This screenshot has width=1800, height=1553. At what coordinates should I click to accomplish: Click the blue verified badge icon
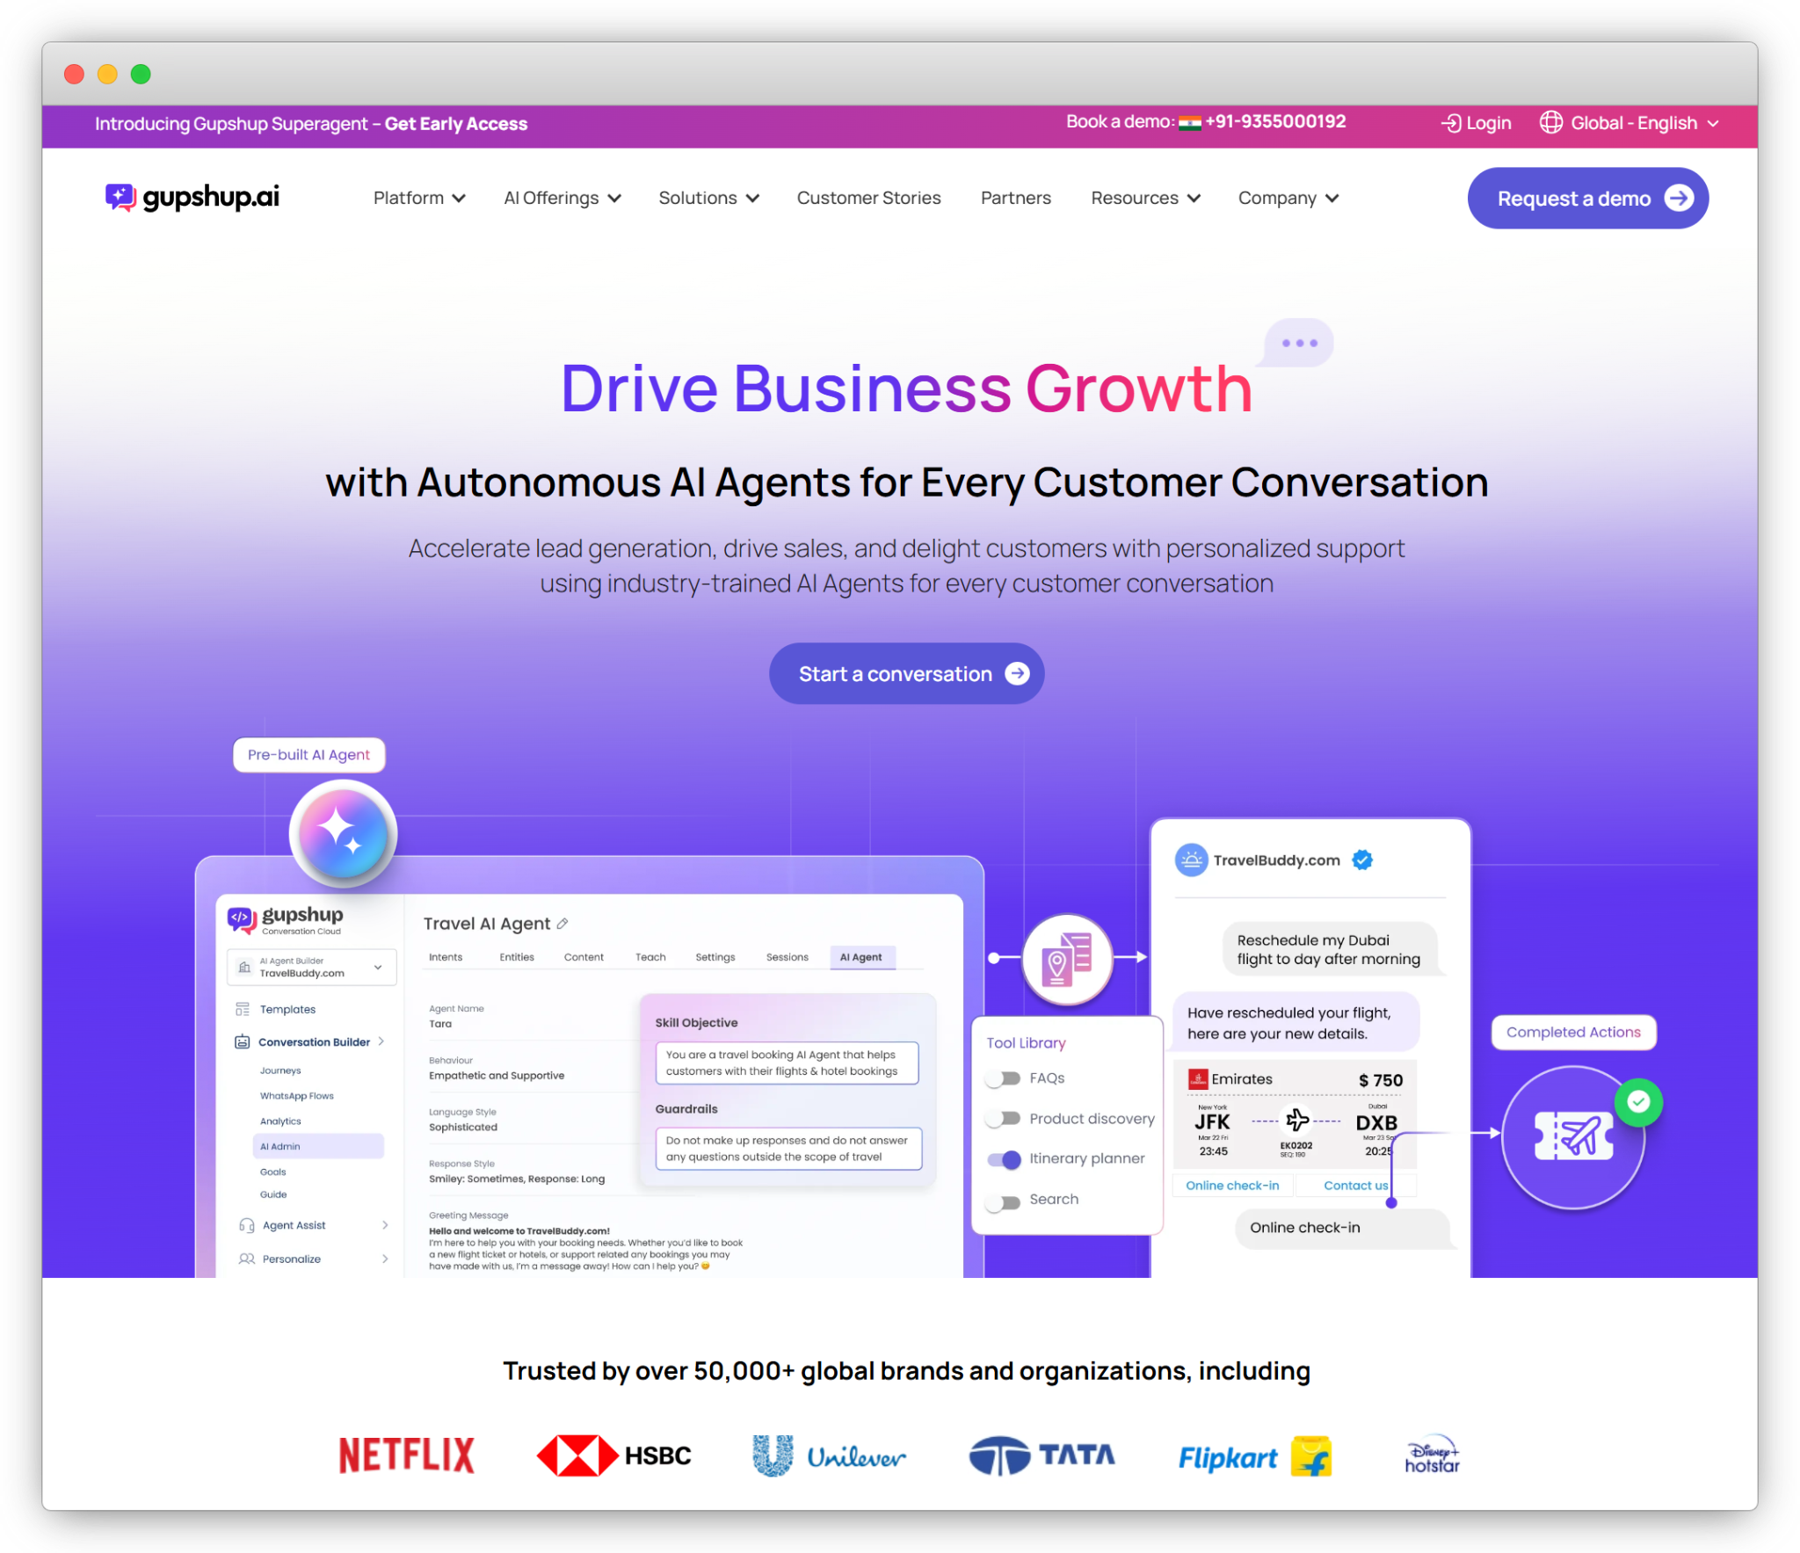(x=1362, y=860)
